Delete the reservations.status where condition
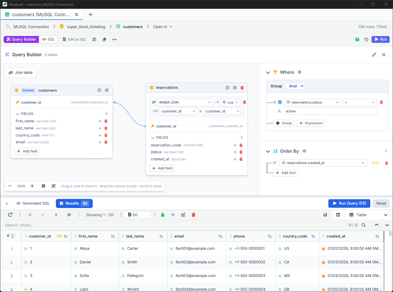 (381, 102)
